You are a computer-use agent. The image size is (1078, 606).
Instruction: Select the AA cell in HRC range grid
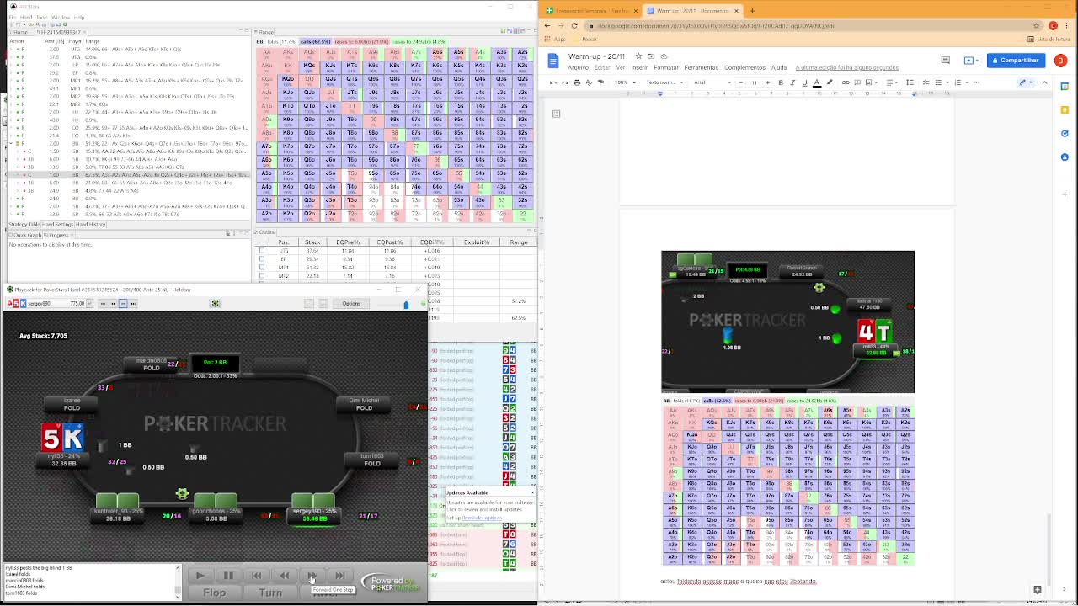pyautogui.click(x=266, y=52)
